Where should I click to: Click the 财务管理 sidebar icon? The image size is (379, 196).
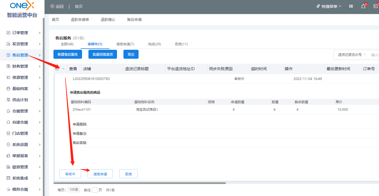click(x=8, y=66)
